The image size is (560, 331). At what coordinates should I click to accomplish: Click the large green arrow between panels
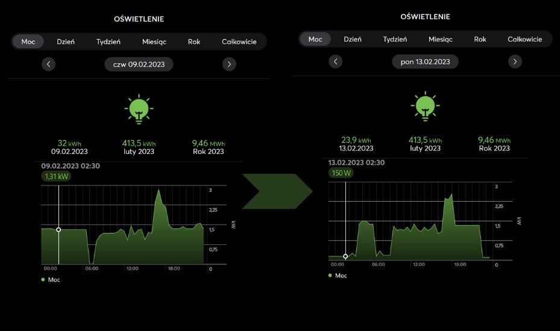click(x=277, y=192)
